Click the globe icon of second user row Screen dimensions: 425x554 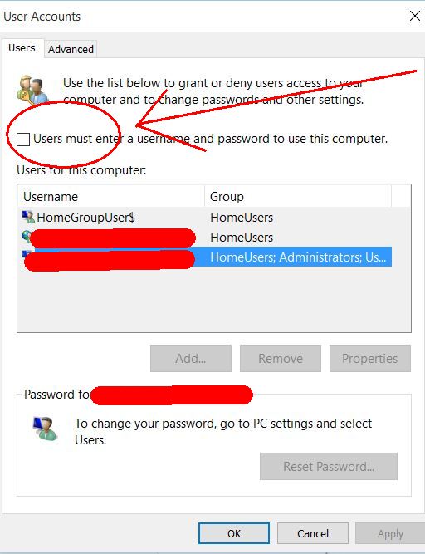tap(27, 236)
